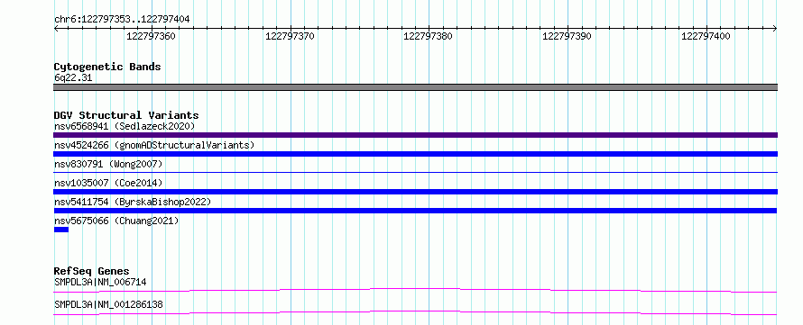803x325 pixels.
Task: Open SMPDL3A|NM_001286138 gene label
Action: pos(108,304)
